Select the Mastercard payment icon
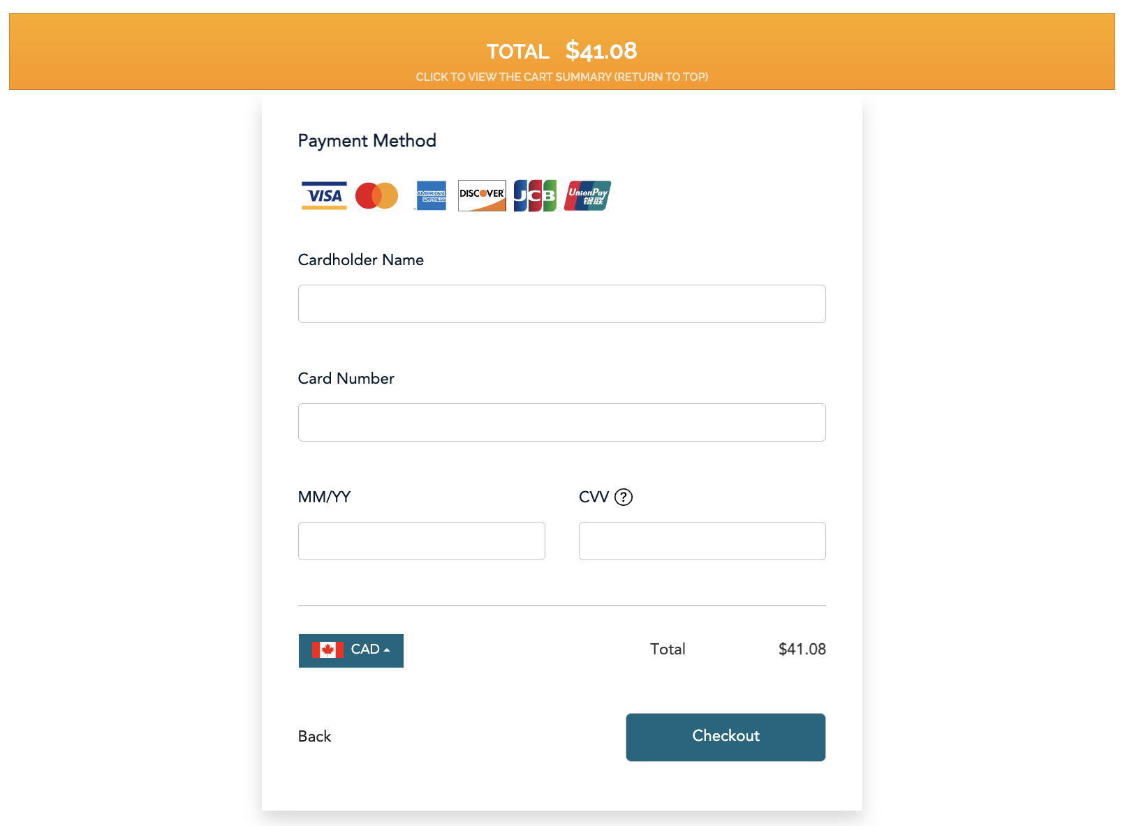The width and height of the screenshot is (1127, 826). 376,195
